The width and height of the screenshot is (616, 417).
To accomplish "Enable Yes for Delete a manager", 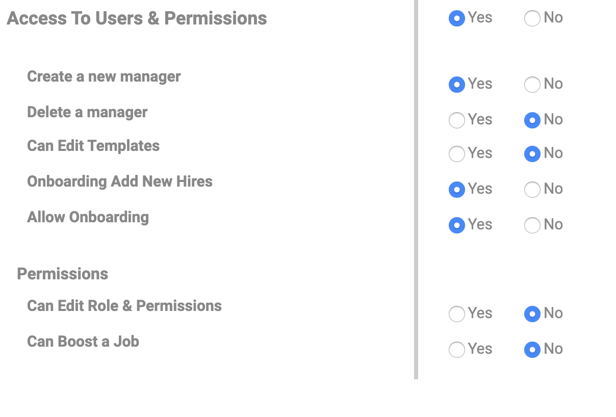I will [x=457, y=120].
